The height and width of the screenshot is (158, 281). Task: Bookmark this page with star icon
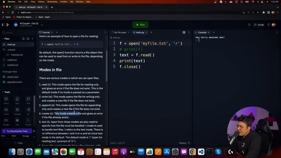click(258, 12)
